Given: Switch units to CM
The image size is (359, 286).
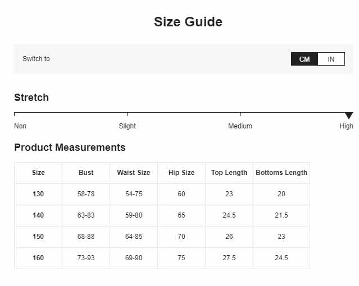Looking at the screenshot, I should pos(305,59).
